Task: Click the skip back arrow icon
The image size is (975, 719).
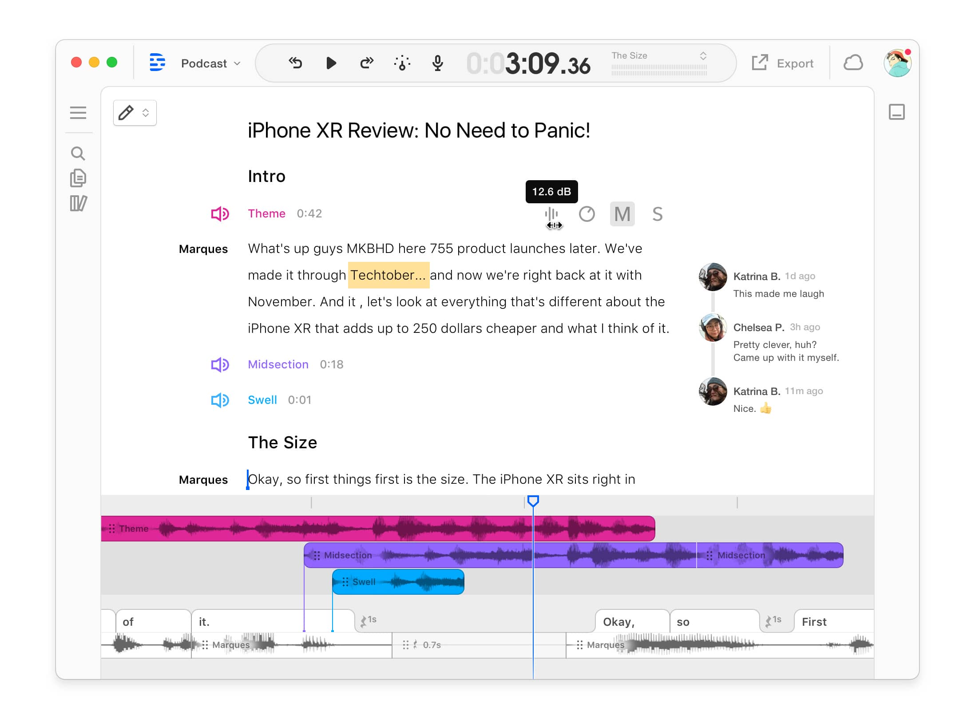Action: pos(295,63)
